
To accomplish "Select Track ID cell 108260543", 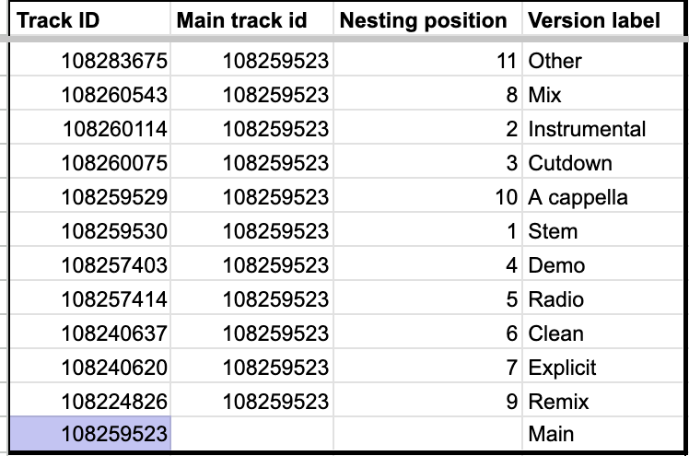I will [x=90, y=94].
